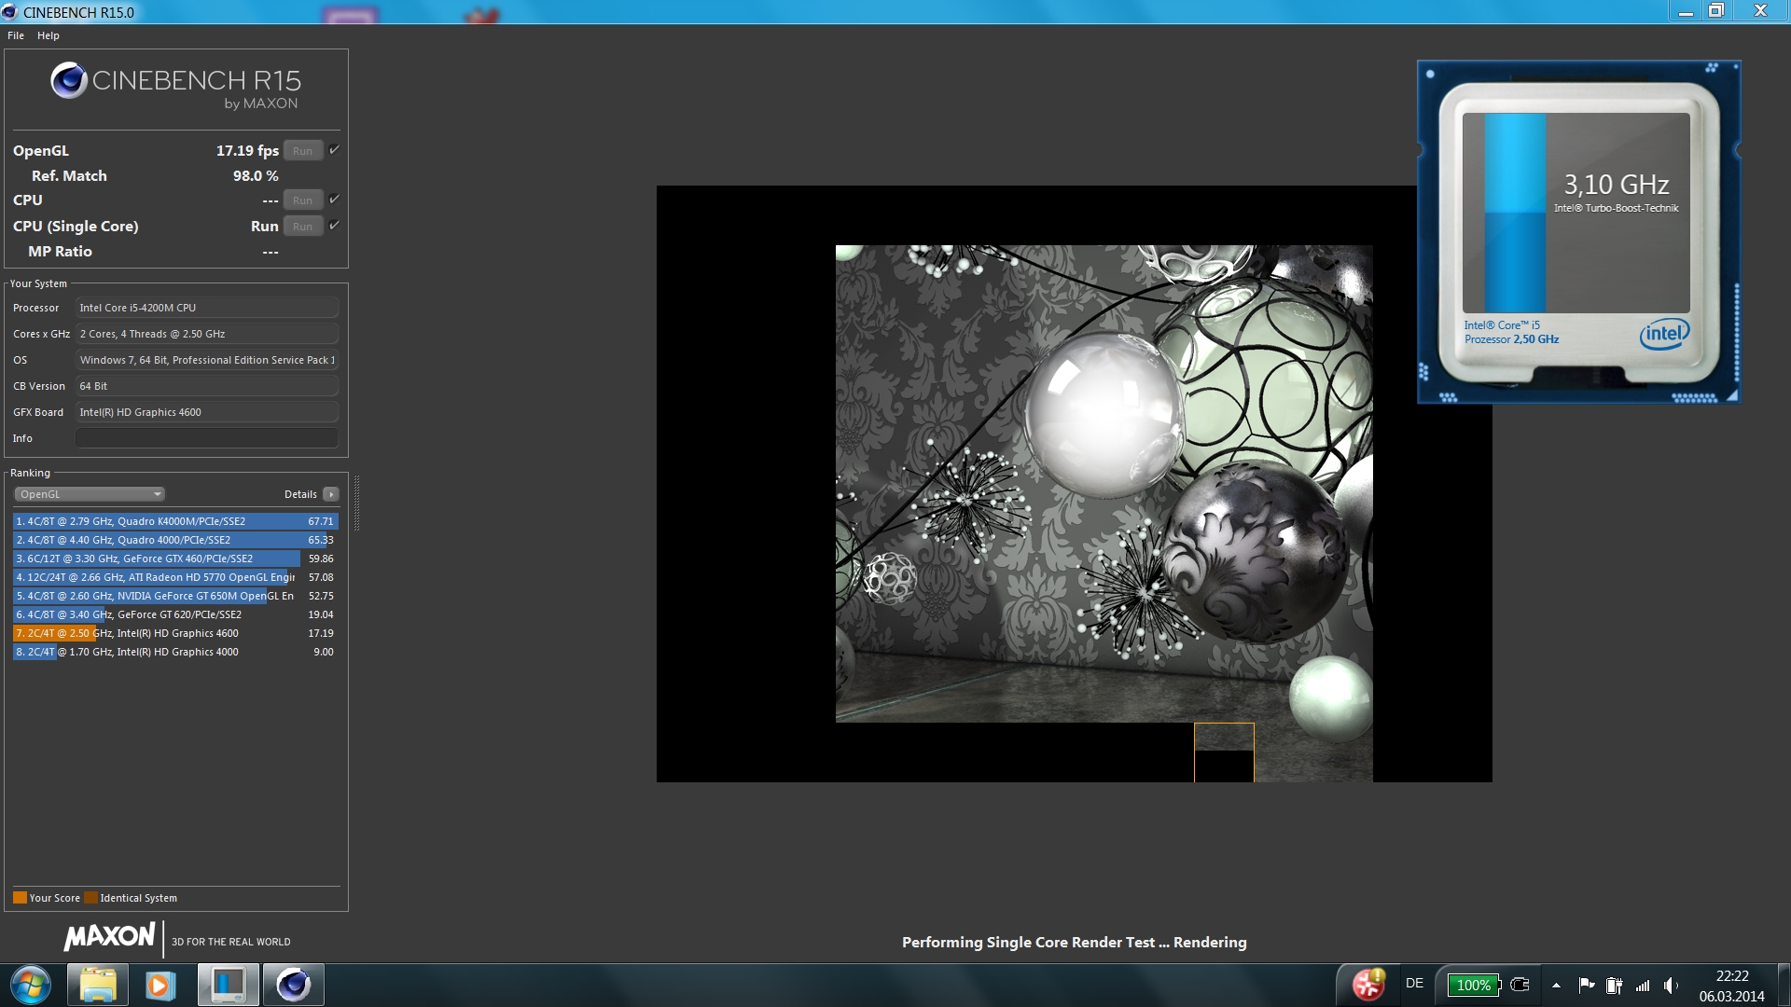
Task: Click the network signal bars icon
Action: click(1643, 985)
